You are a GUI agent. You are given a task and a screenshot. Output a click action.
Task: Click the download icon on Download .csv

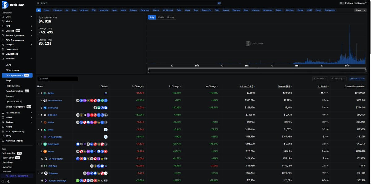(x=351, y=79)
